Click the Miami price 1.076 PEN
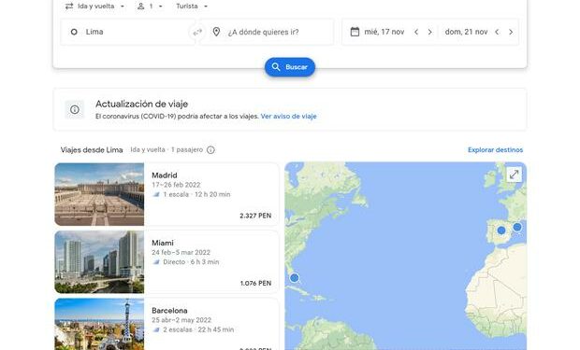Image resolution: width=580 pixels, height=350 pixels. click(x=255, y=283)
